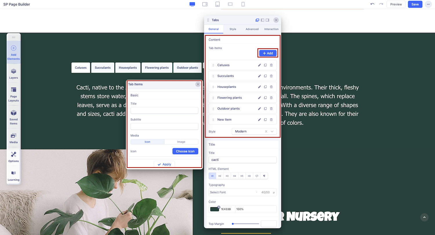Switch to desktop device view
Screen dimensions: 435x235
(x=192, y=4)
